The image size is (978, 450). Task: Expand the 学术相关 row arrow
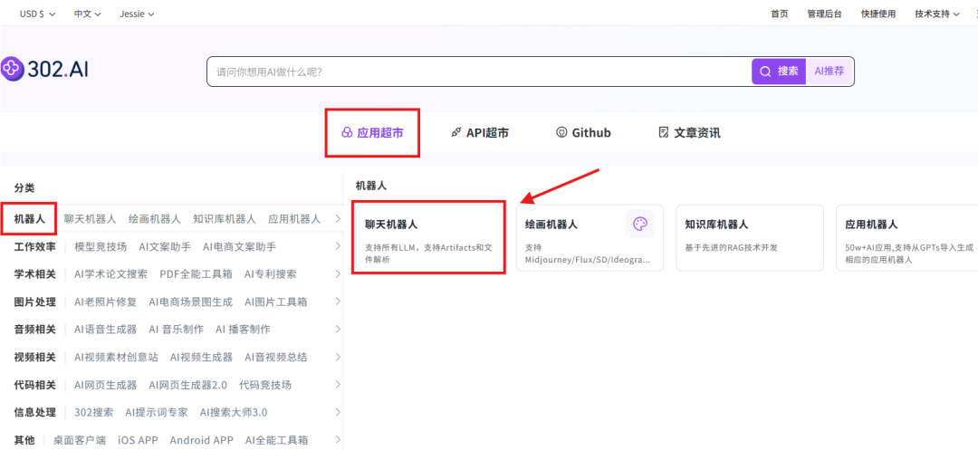pyautogui.click(x=338, y=273)
